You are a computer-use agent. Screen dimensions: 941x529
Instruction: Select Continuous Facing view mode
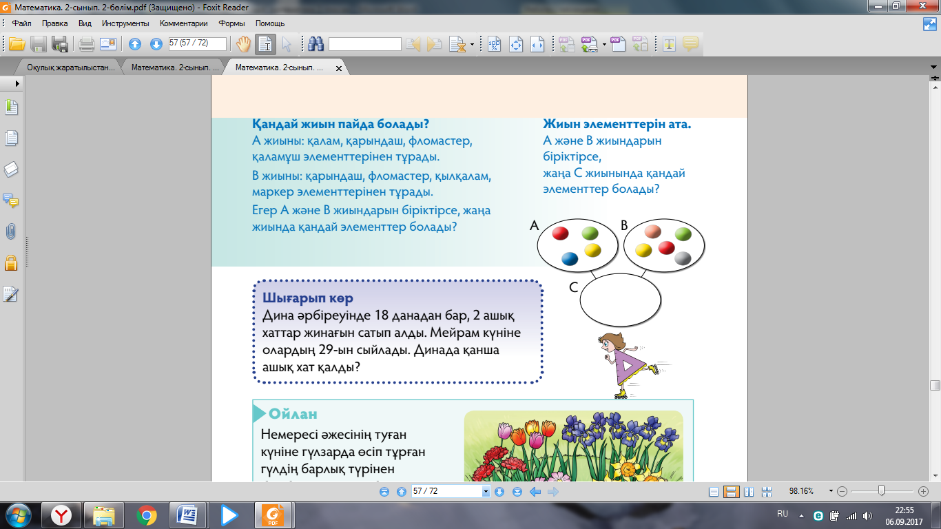point(766,492)
